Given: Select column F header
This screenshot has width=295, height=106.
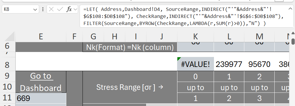Looking at the screenshot, I should pyautogui.click(x=75, y=37).
